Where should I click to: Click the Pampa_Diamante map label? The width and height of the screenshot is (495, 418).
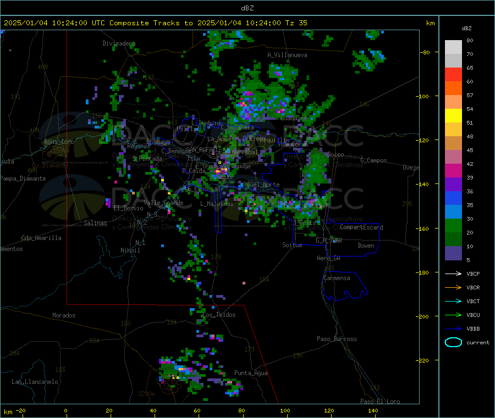coord(23,179)
